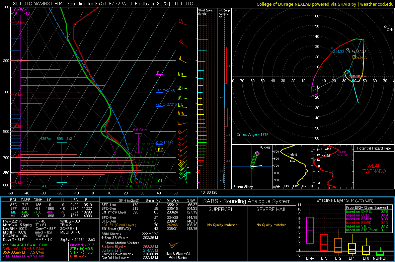Image resolution: width=395 pixels, height=262 pixels.
Task: Click the Sfc-3km AGL LR = 4.1 C/km line
Action: [25, 245]
